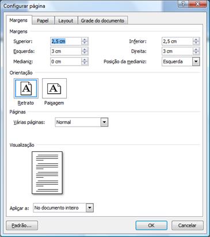Select the Retrato portrait orientation icon
Screen dimensions: 210x237
click(x=26, y=89)
